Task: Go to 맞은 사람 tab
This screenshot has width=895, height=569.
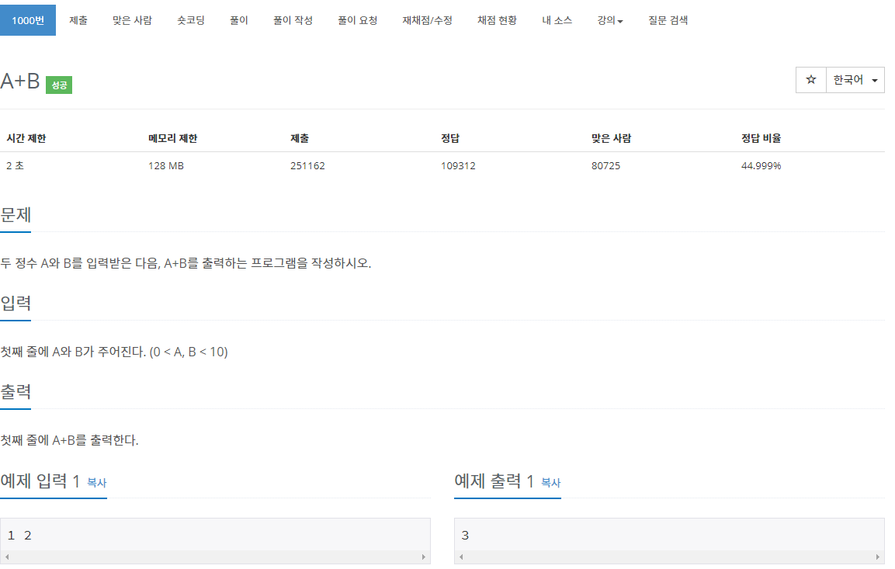Action: (132, 20)
